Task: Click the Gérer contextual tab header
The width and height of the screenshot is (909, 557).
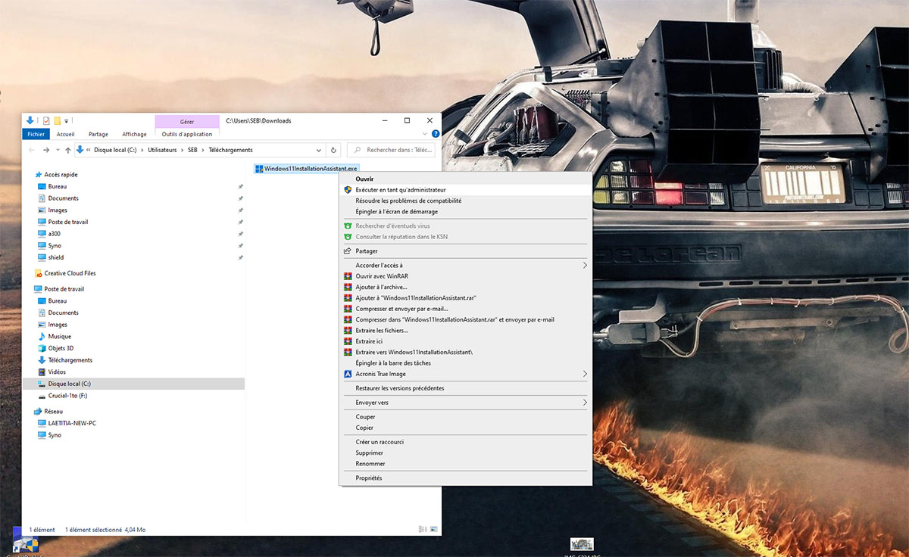Action: point(187,121)
